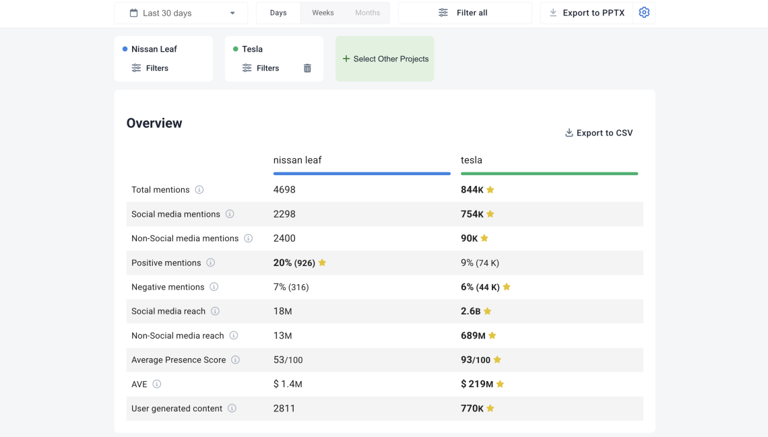768x437 pixels.
Task: Show info for Negative mentions
Action: click(214, 287)
